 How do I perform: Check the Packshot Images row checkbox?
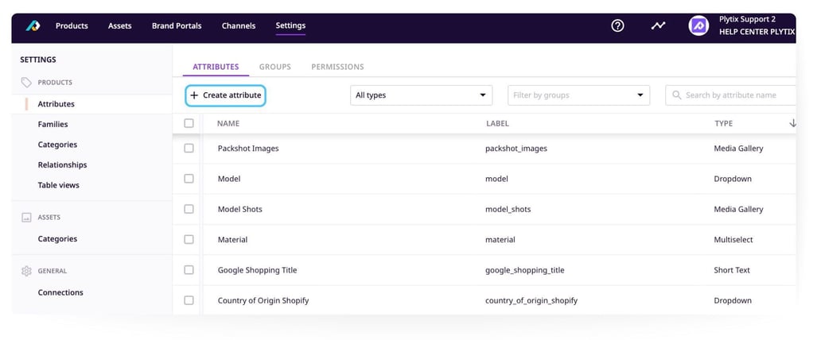click(189, 149)
